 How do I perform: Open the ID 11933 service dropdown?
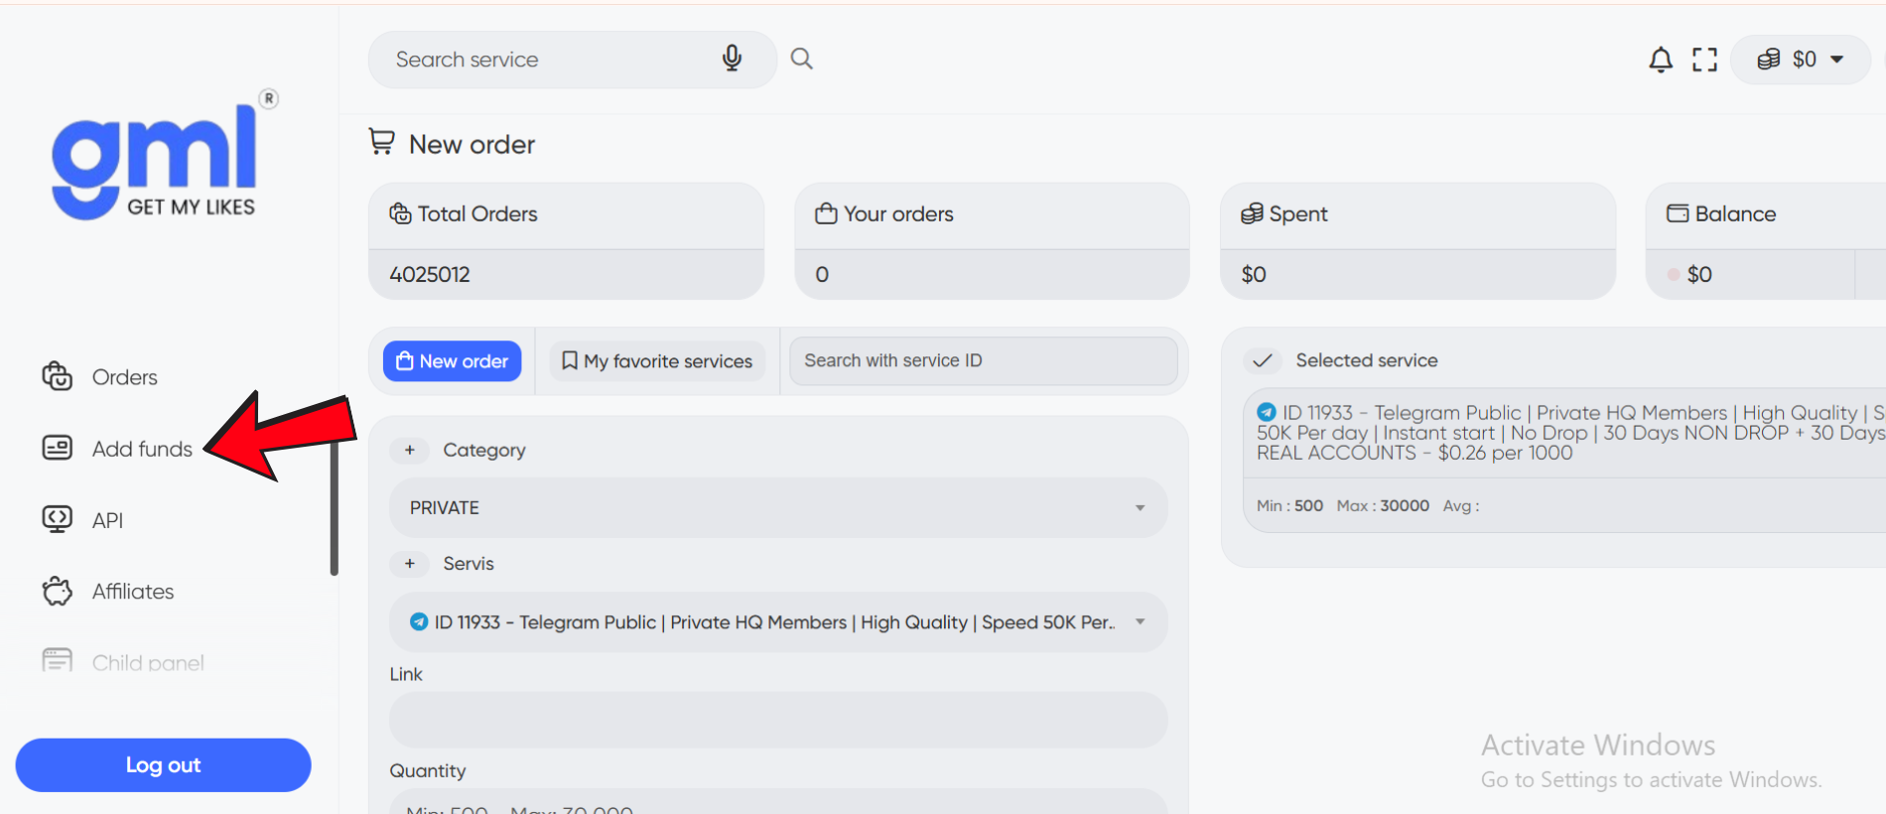coord(778,622)
